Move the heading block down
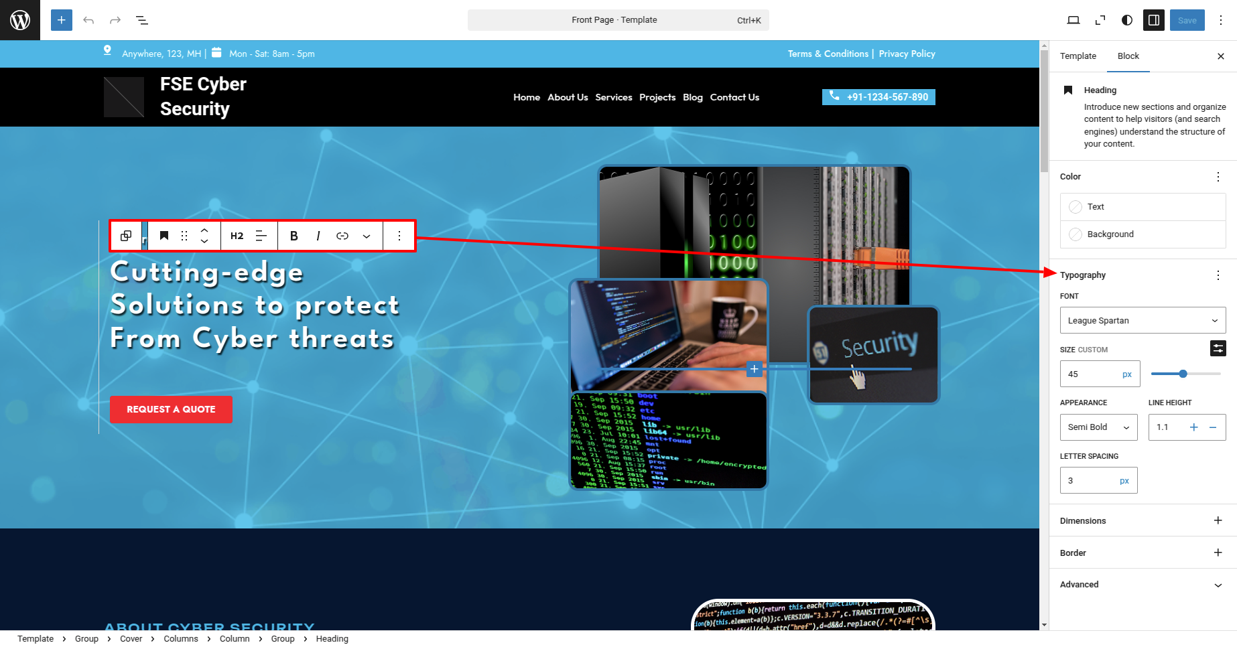1237x647 pixels. tap(204, 242)
